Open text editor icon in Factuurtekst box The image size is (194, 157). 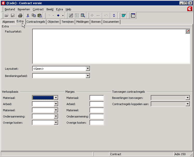[188, 31]
